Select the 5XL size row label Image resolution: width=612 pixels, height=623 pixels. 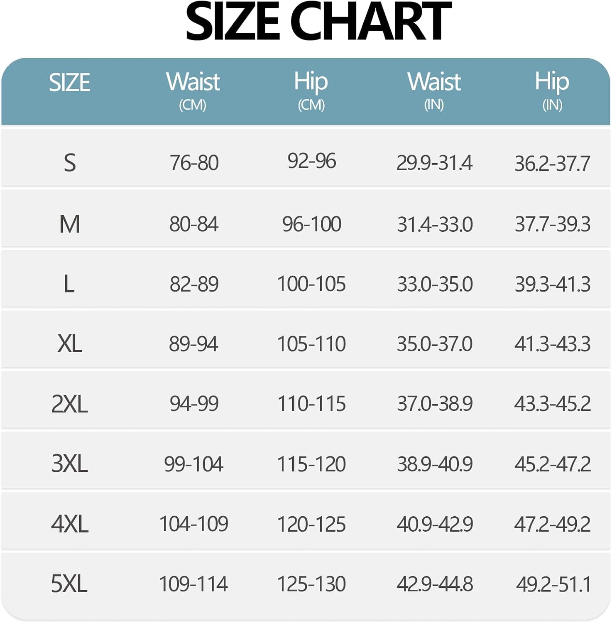pos(69,584)
